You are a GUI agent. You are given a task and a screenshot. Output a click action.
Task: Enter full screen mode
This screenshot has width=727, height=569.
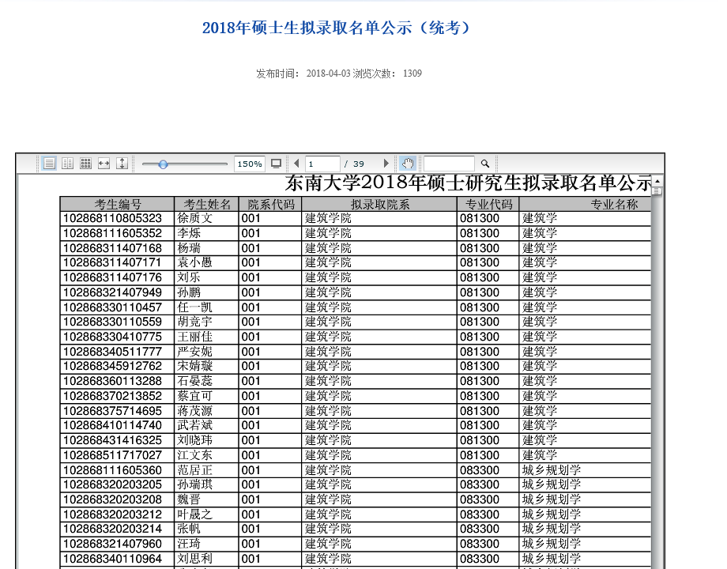point(276,164)
